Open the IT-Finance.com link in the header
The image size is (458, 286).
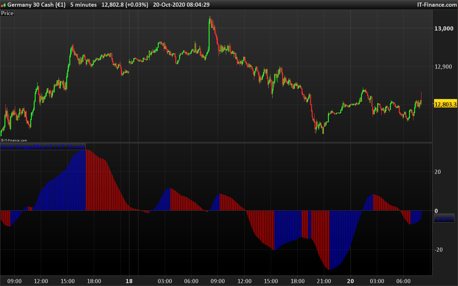pos(437,5)
